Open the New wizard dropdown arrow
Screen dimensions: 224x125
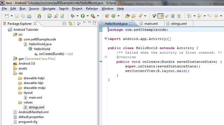tap(12, 16)
